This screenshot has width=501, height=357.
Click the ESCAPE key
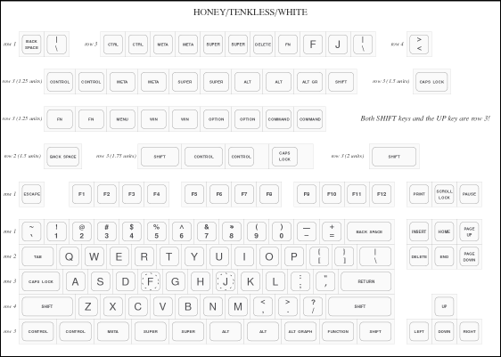31,194
